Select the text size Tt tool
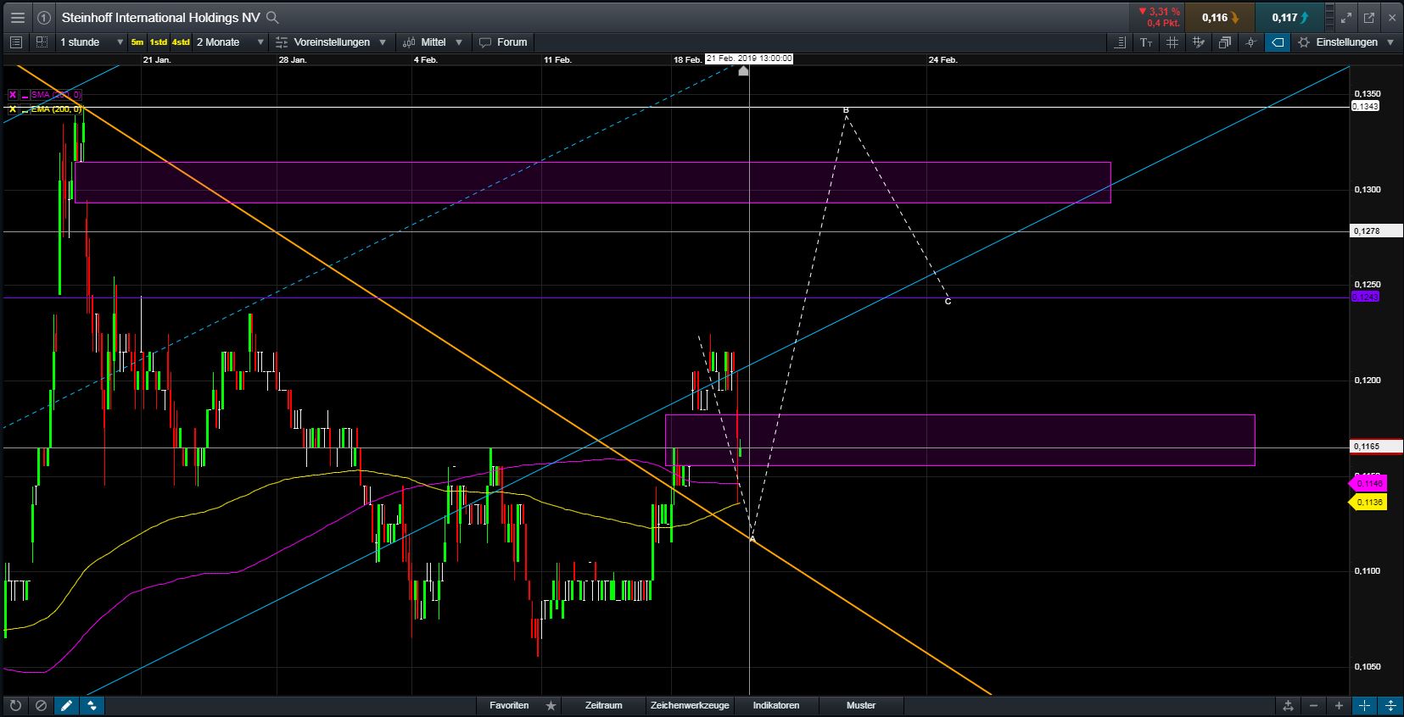 pos(1146,42)
